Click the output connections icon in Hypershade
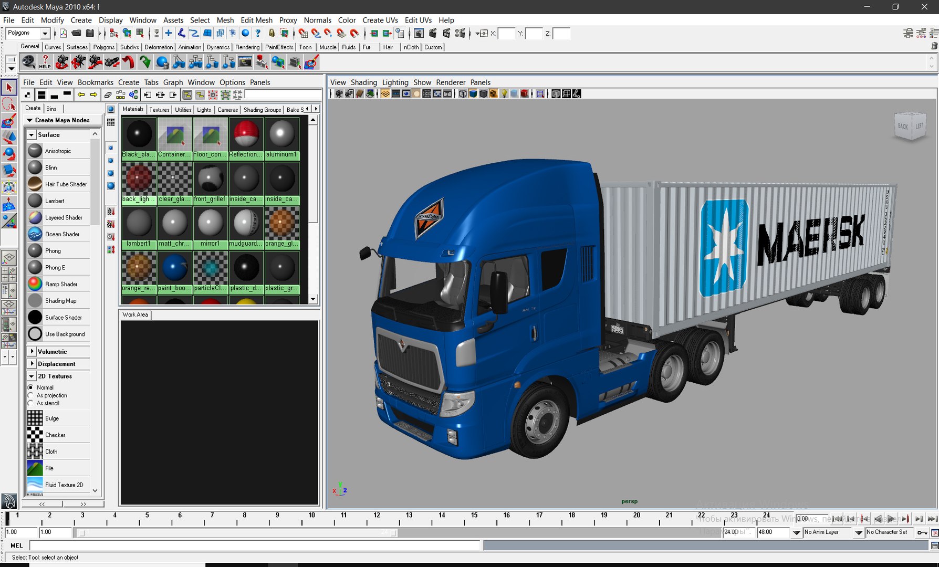Viewport: 939px width, 567px height. [173, 94]
